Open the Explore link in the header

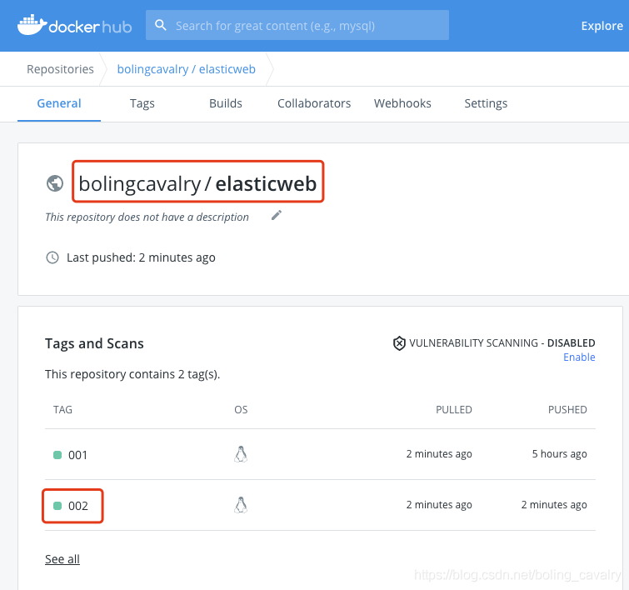pos(602,26)
